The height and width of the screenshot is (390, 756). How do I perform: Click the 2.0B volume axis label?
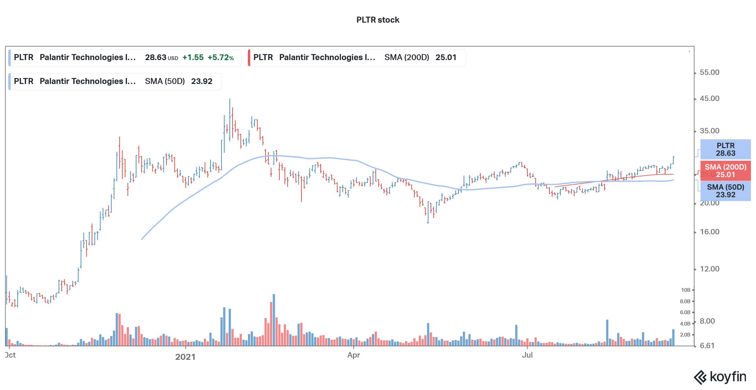click(685, 335)
